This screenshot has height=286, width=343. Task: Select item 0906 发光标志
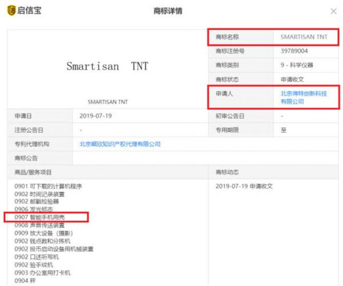34,209
